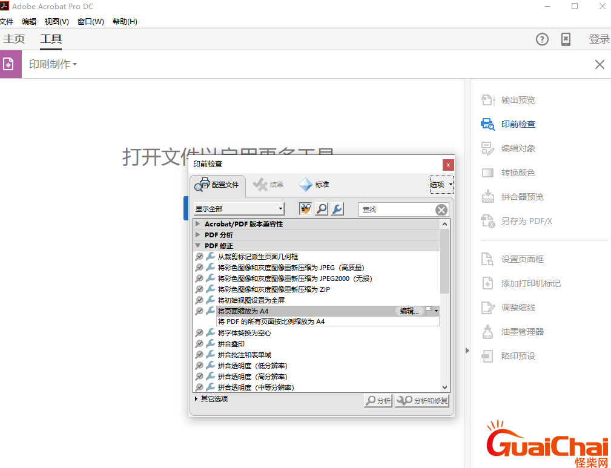The image size is (611, 468).
Task: Click wrench icon for 拼合叠印 fixup
Action: coord(210,344)
